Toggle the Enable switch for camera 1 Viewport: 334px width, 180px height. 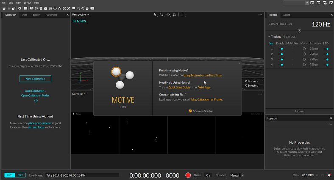coord(280,49)
